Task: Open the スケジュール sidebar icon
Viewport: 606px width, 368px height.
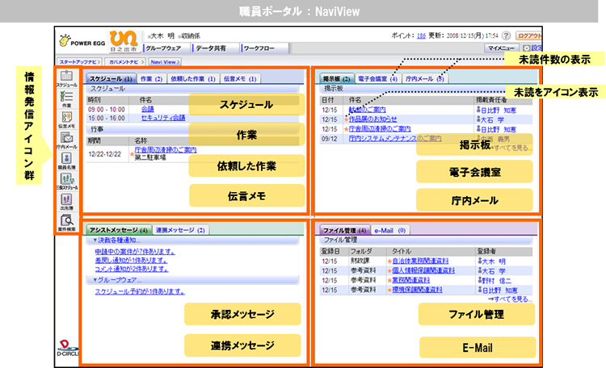Action: [66, 78]
